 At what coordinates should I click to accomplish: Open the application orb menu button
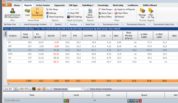tap(7, 5)
